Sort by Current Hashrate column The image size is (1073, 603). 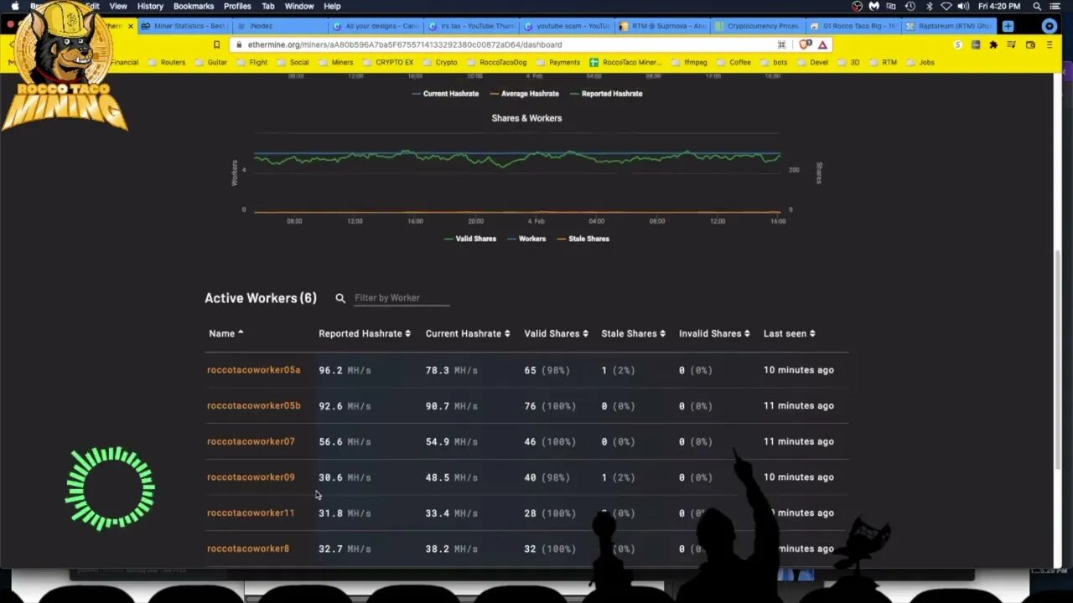point(468,333)
